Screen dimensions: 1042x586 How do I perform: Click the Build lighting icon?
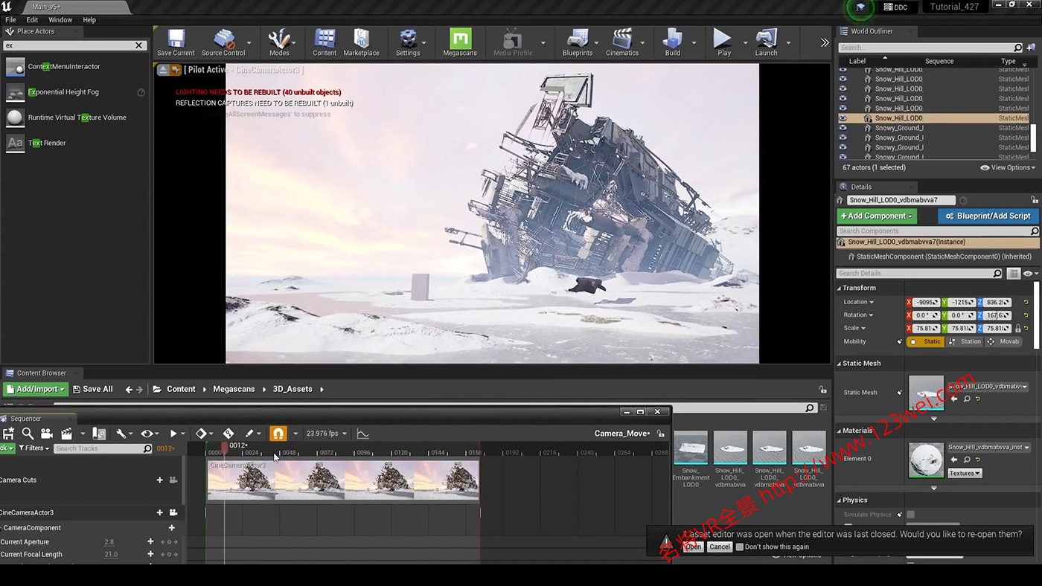coord(672,42)
